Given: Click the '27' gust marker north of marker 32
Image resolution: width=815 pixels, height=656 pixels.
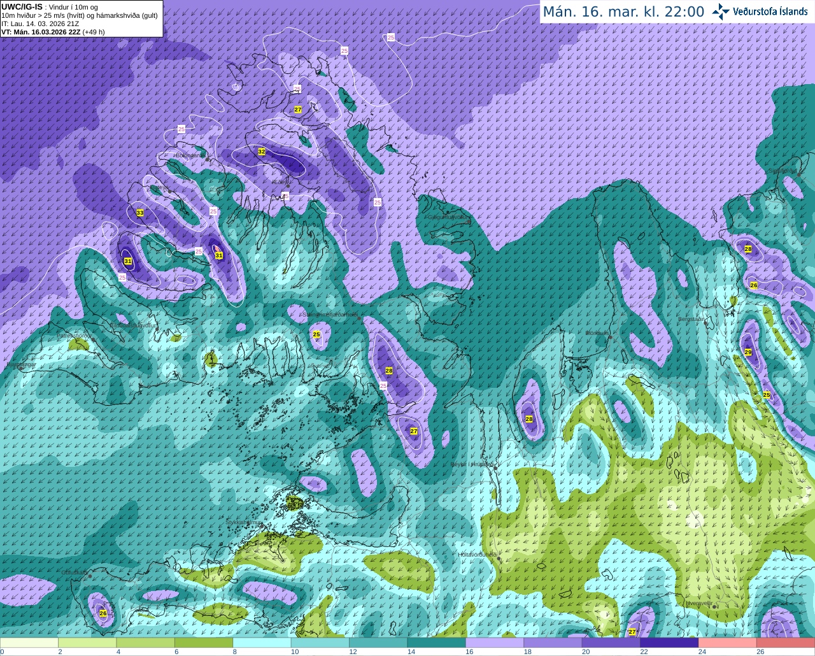Looking at the screenshot, I should 298,110.
